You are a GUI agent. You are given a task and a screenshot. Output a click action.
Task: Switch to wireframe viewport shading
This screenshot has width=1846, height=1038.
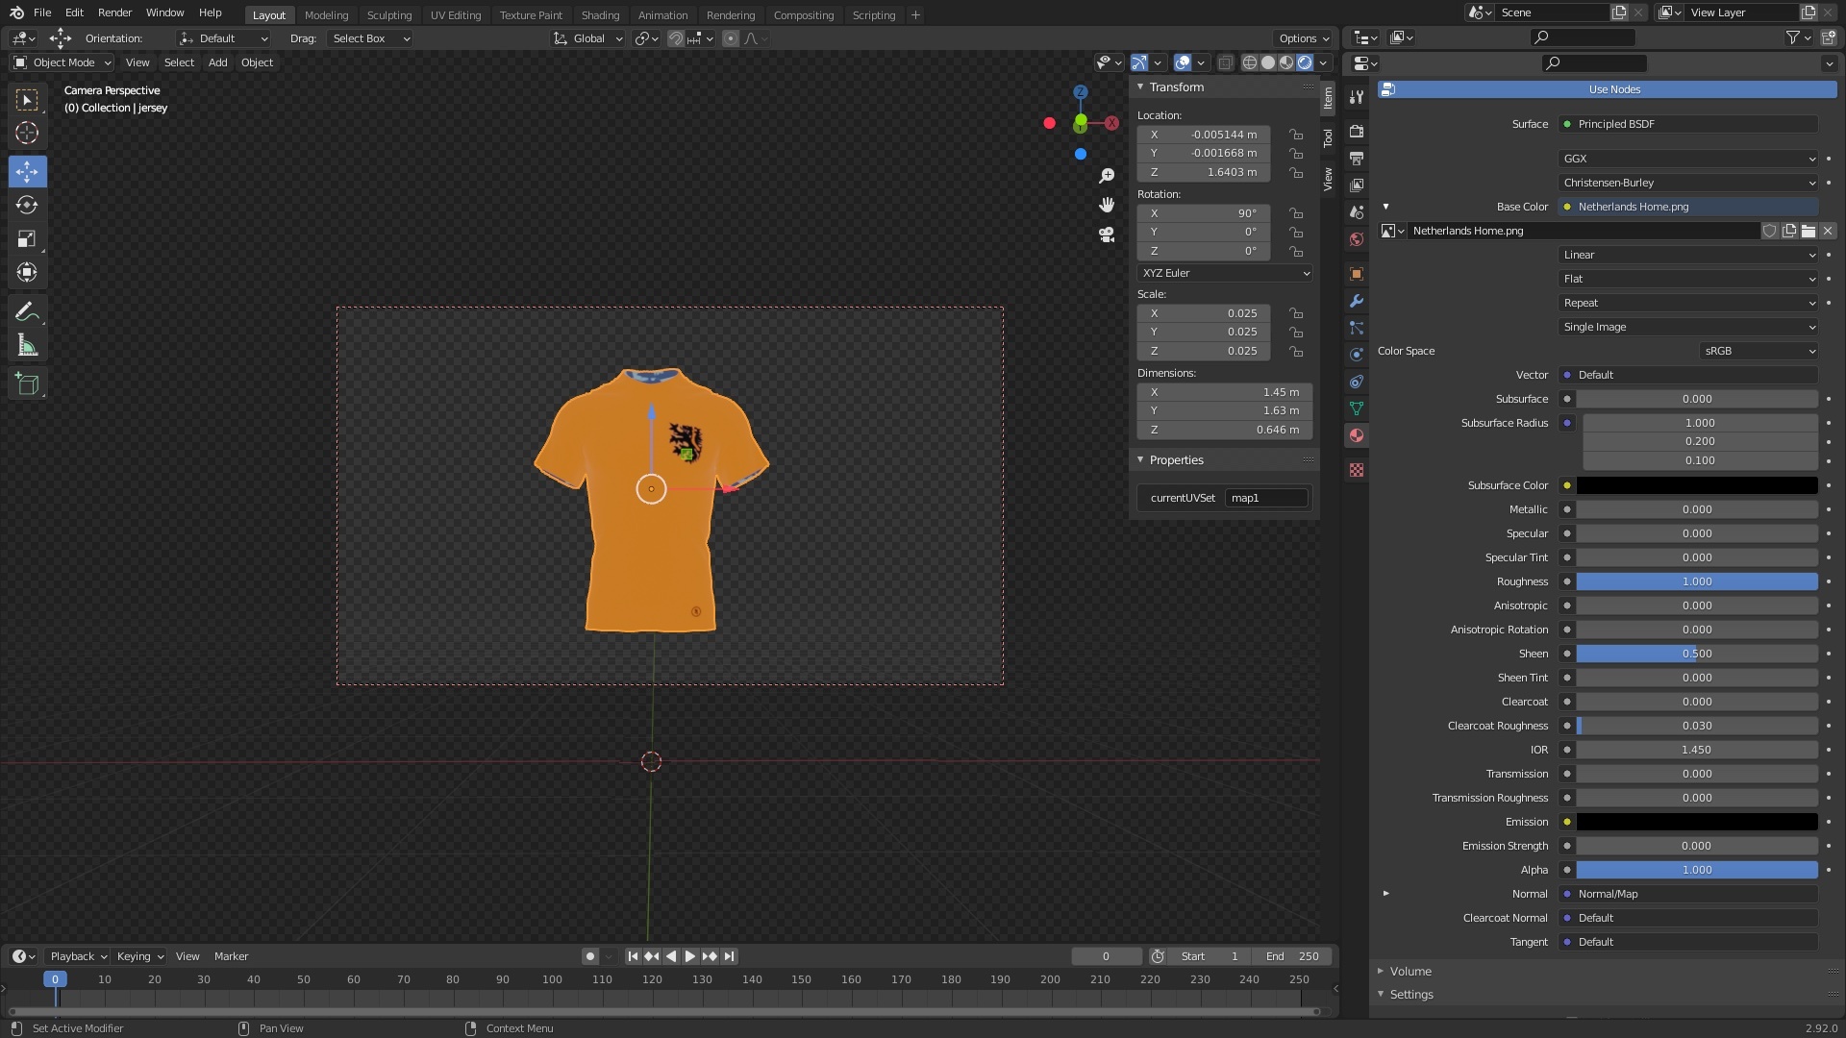[x=1250, y=62]
